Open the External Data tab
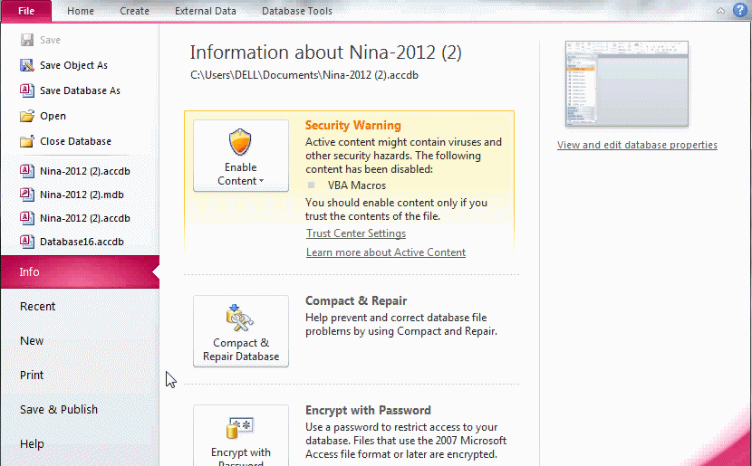 point(206,11)
